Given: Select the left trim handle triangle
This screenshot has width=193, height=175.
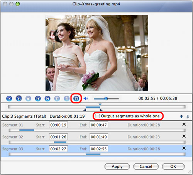Looking at the screenshot, I should click(85, 110).
